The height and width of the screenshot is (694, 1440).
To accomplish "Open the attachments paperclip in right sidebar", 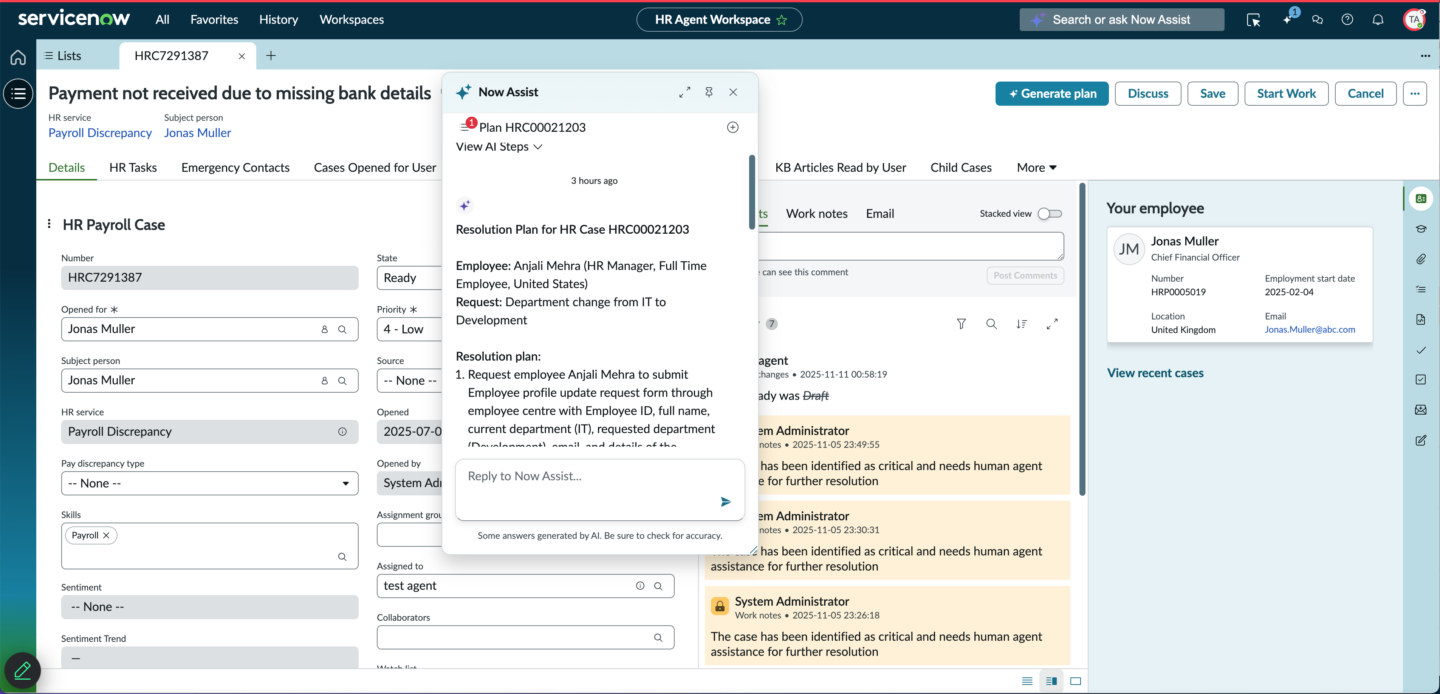I will [x=1421, y=259].
